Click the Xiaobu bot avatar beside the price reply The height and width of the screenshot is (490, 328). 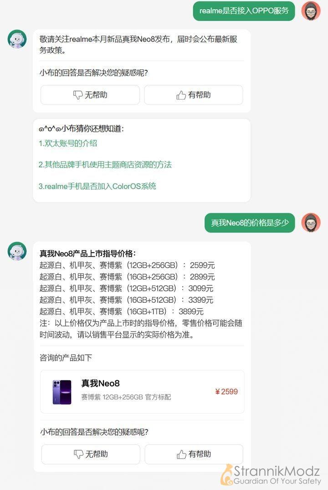coord(17,251)
